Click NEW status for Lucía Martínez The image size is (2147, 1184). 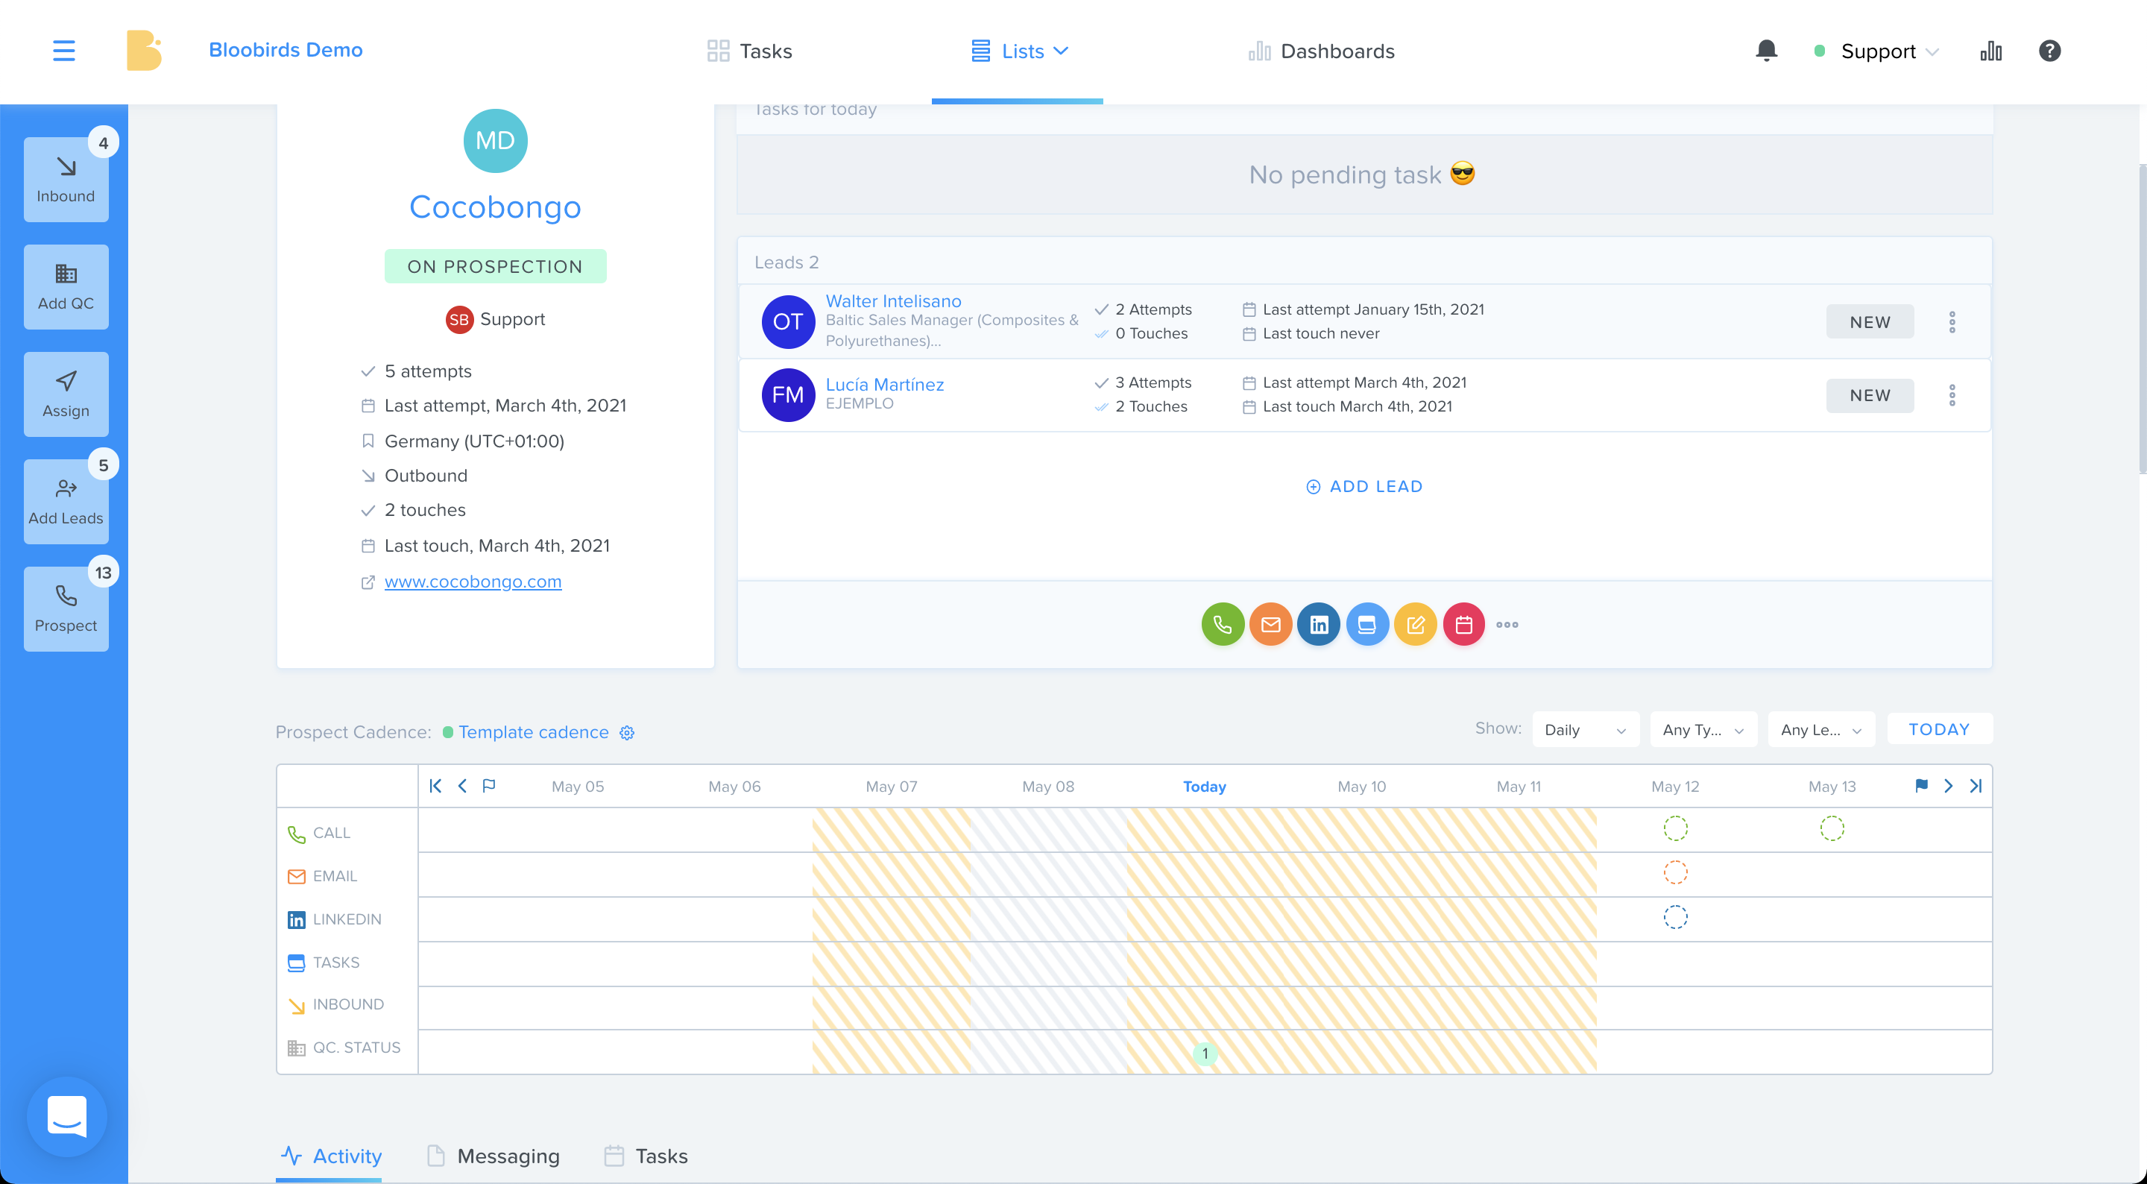coord(1870,395)
